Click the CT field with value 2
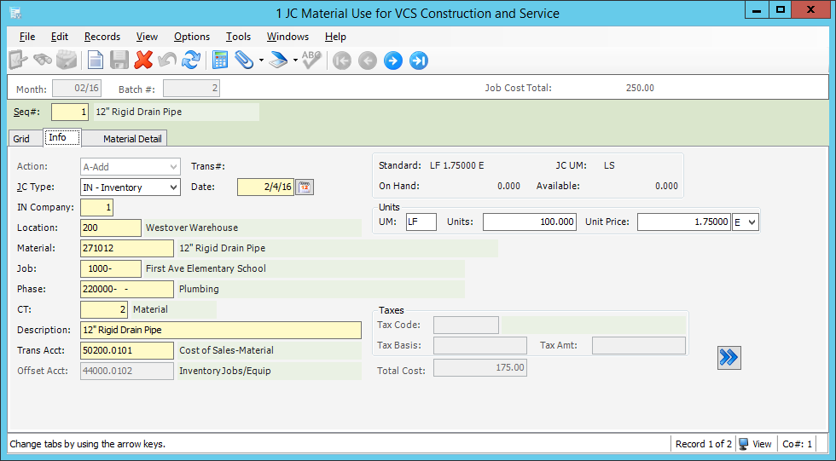 coord(104,309)
